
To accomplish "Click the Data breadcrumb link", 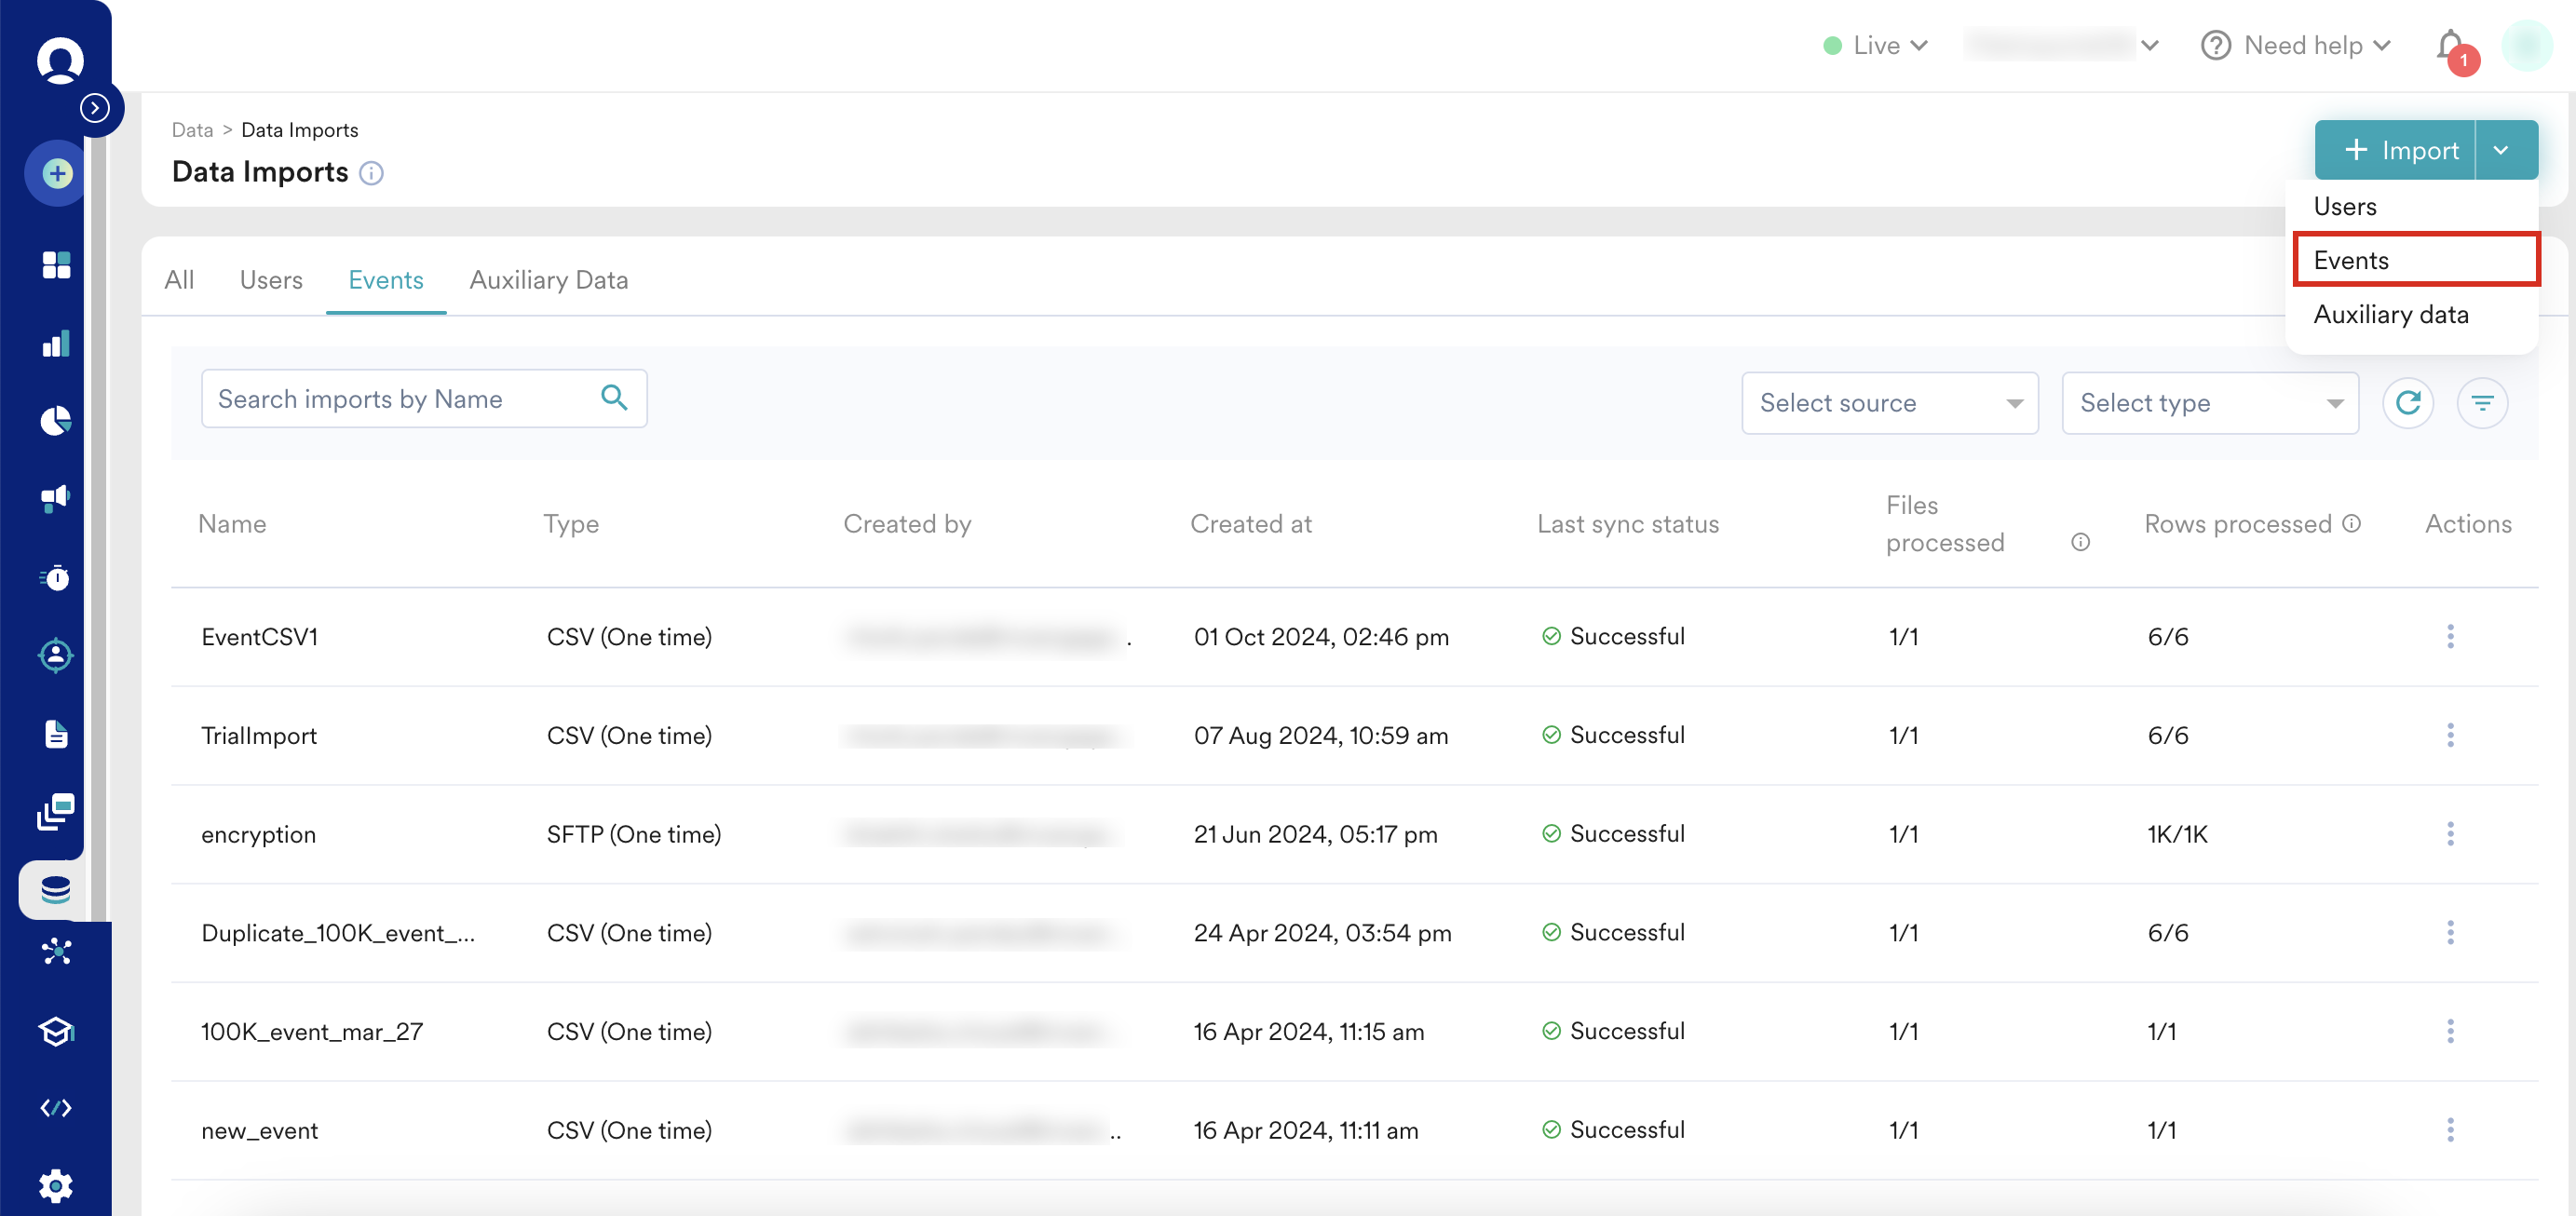I will (192, 130).
